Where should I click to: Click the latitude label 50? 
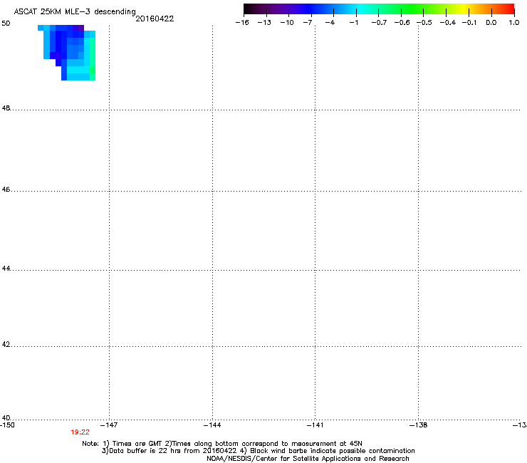click(x=6, y=24)
